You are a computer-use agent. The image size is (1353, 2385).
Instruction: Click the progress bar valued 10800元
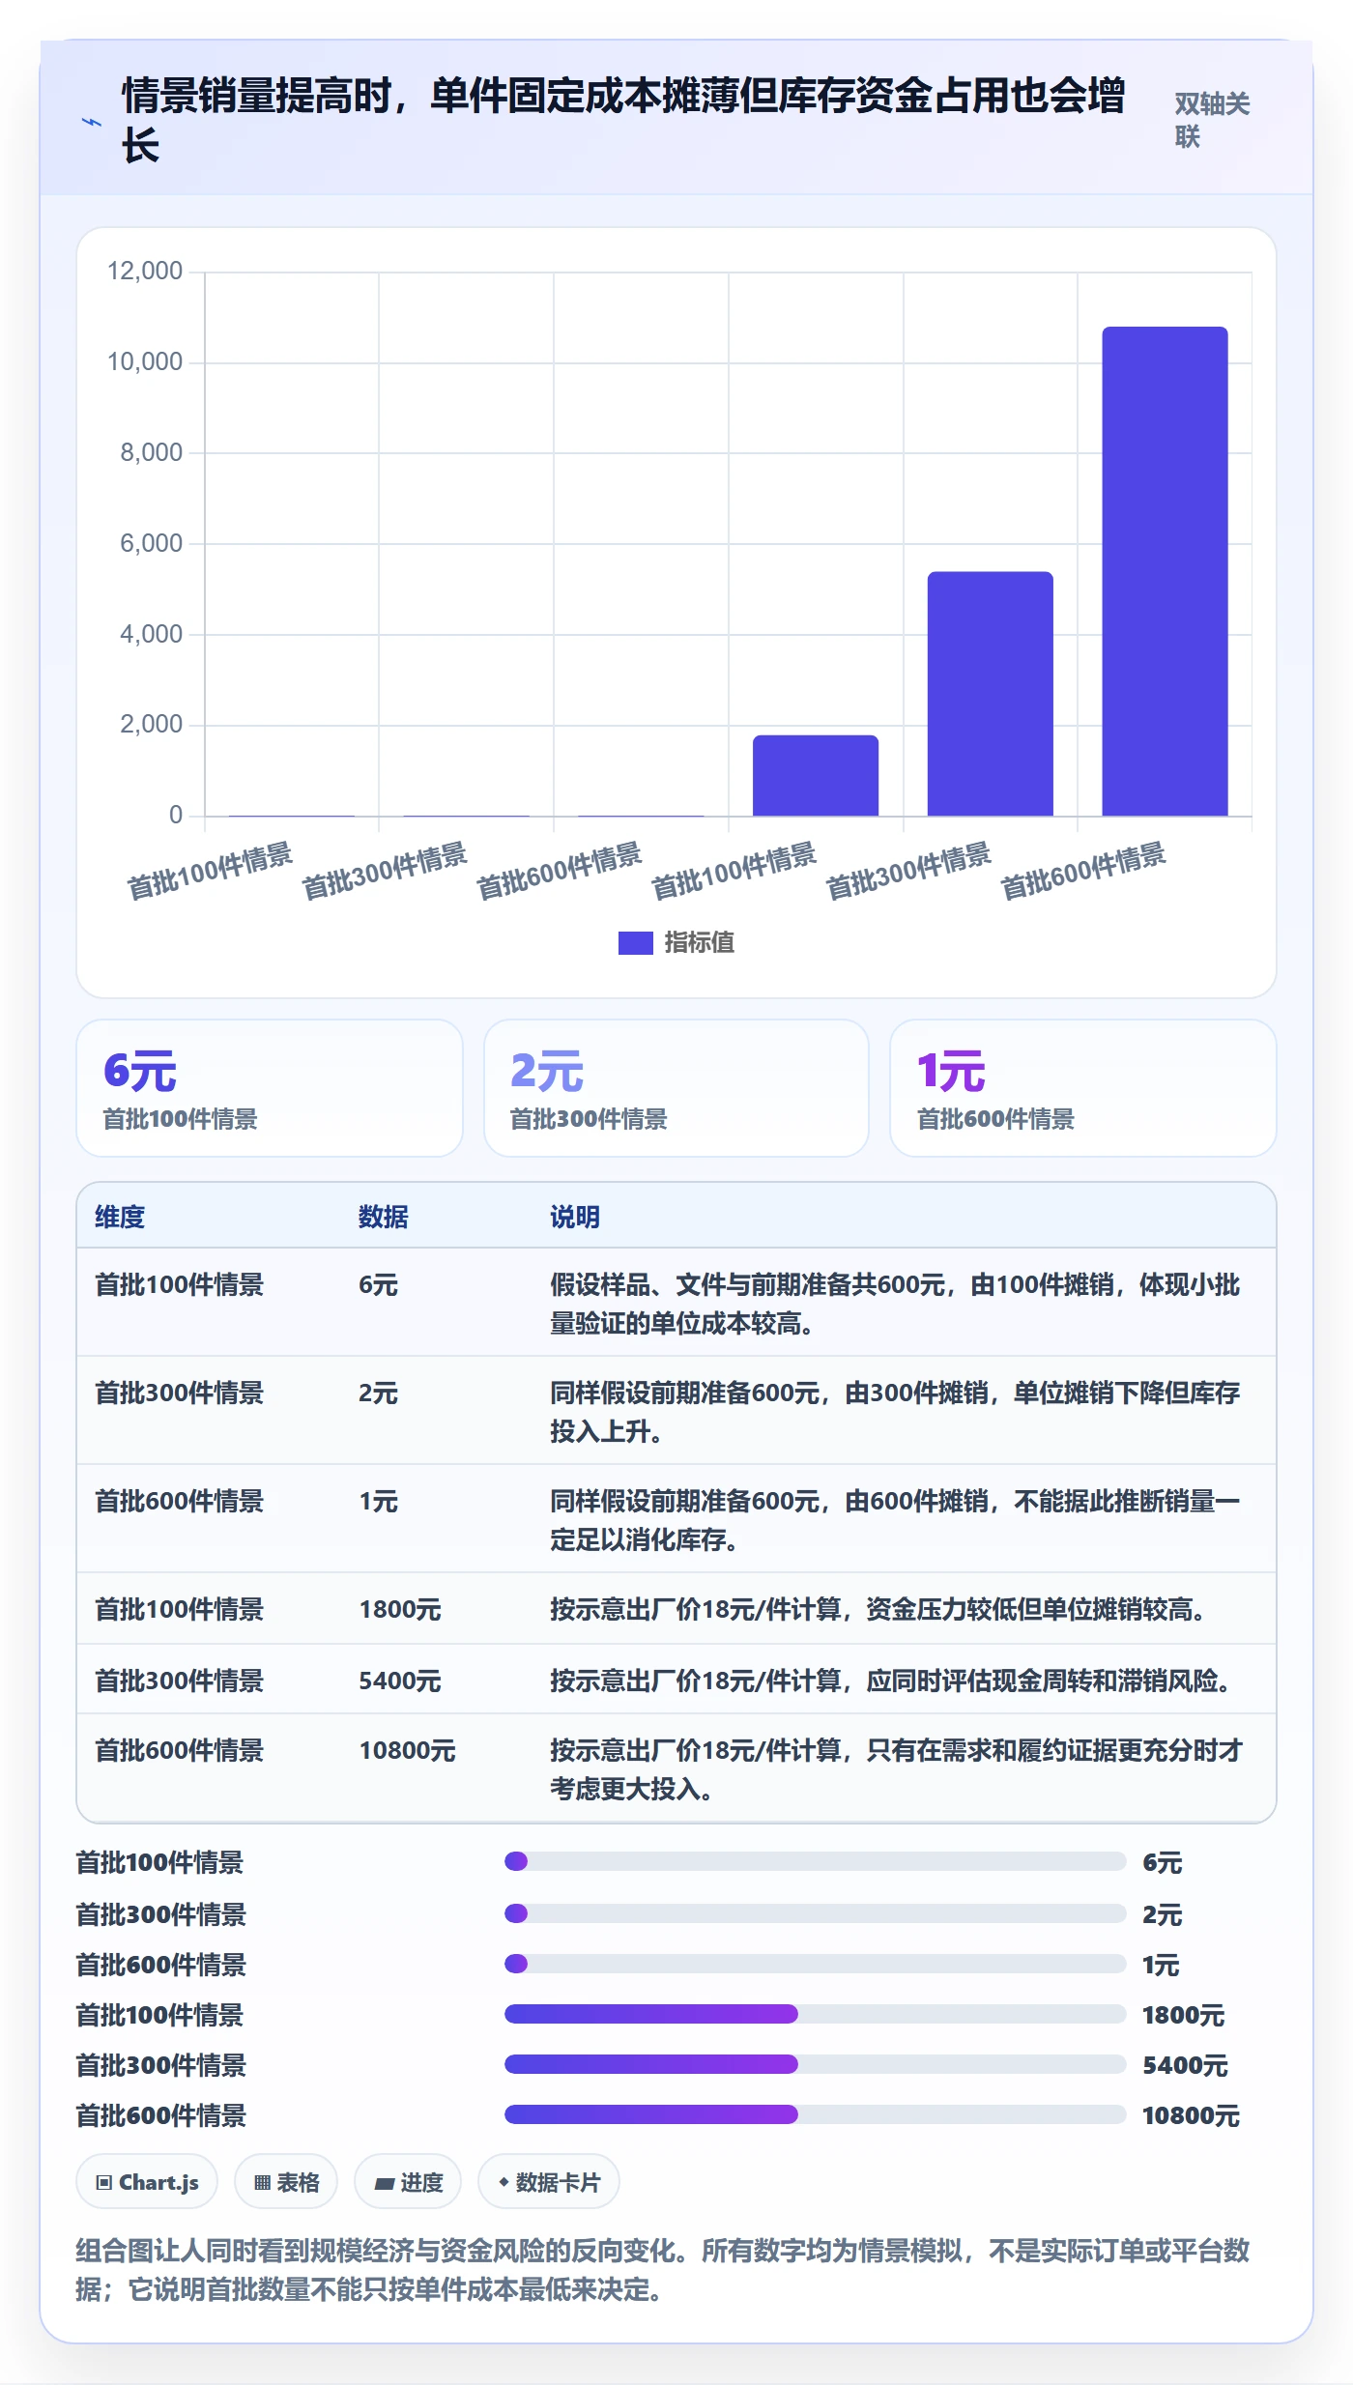(815, 2114)
